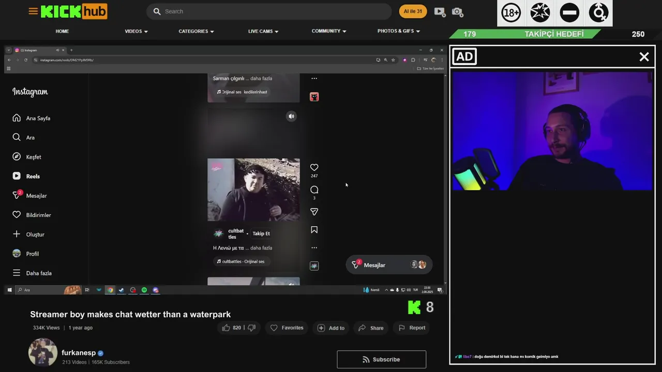Focus the Kickhub search field
Viewport: 662px width, 372px height.
click(x=269, y=11)
